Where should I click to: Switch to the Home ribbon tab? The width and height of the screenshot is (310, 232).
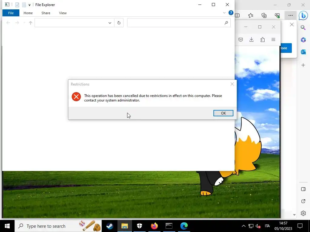tap(28, 13)
